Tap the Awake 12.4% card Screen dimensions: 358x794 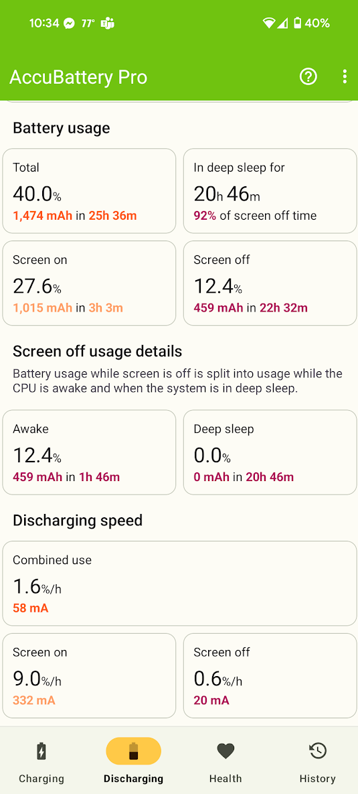pos(90,452)
